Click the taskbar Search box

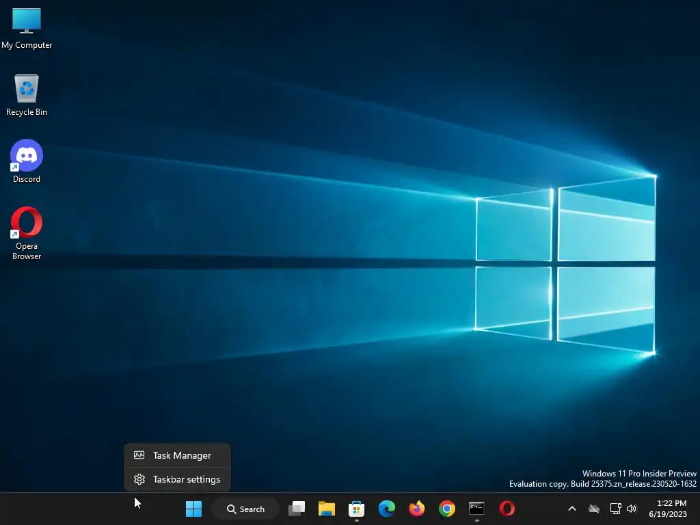pos(245,509)
